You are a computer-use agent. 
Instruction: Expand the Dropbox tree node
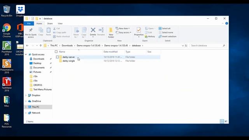(26, 95)
